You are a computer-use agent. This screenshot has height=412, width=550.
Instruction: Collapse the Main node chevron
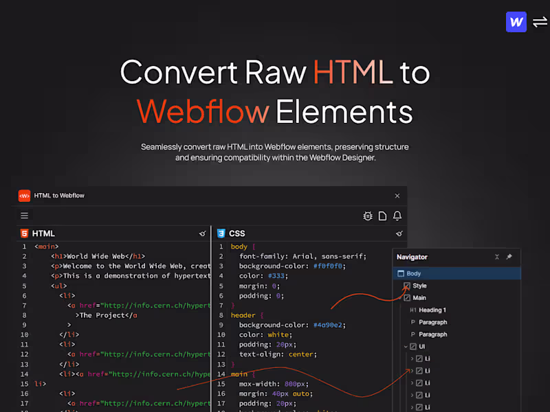(400, 298)
